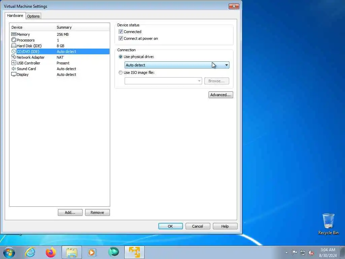
Task: Select the Memory device icon
Action: pyautogui.click(x=13, y=34)
